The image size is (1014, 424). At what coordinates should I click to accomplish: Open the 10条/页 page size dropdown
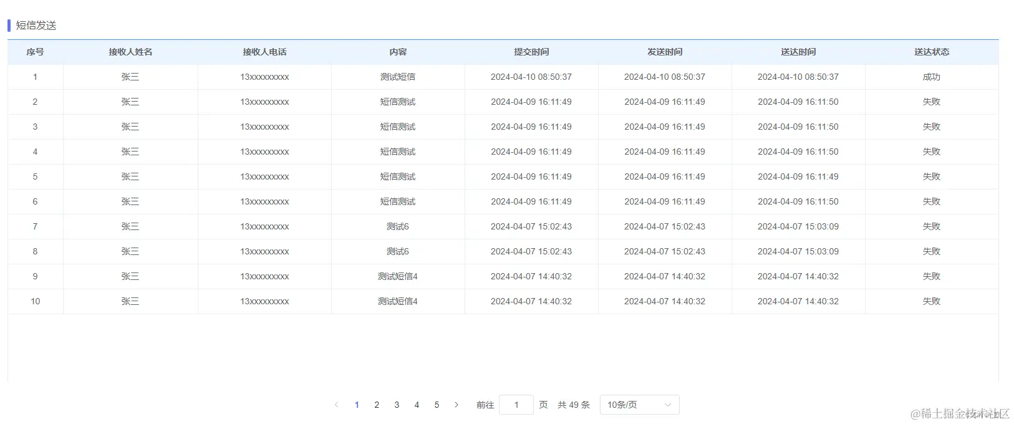(639, 405)
